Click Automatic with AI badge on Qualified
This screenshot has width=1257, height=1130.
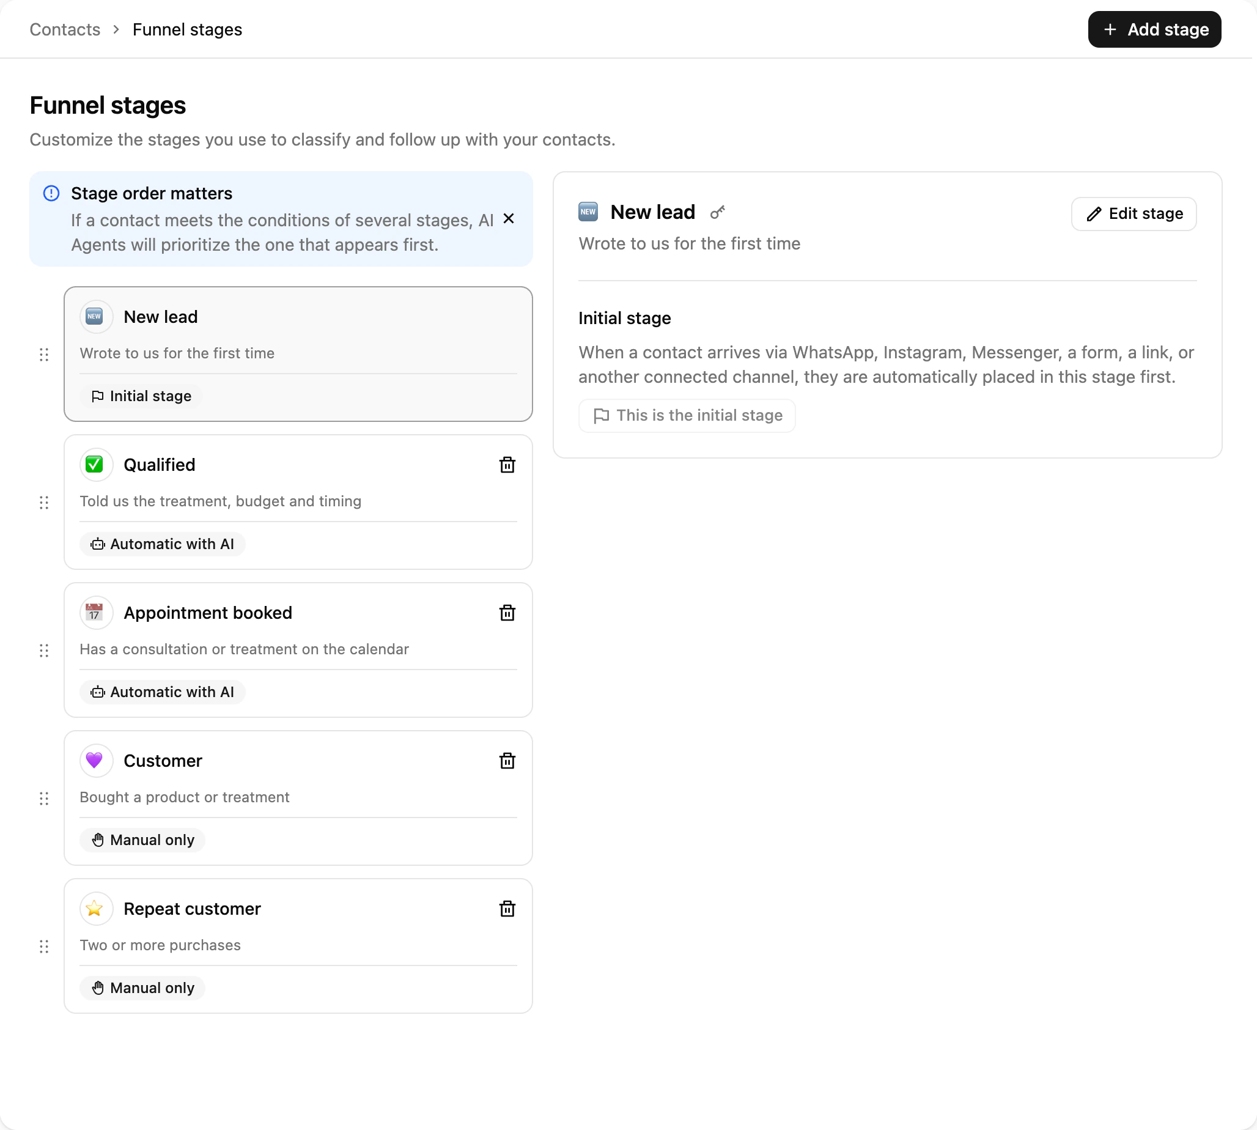click(163, 544)
